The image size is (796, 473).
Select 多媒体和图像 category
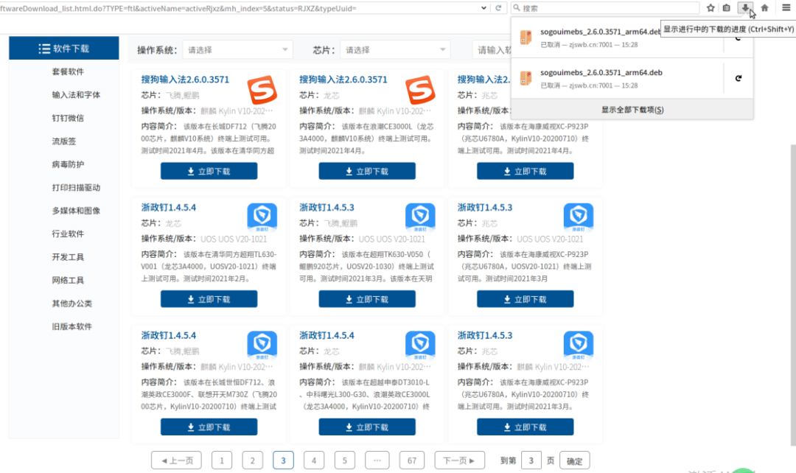76,211
